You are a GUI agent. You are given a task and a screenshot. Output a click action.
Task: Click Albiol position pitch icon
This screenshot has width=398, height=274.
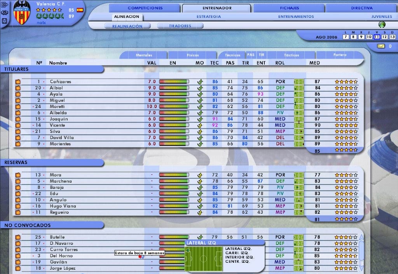(299, 88)
